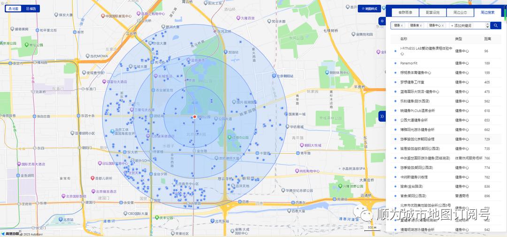This screenshot has width=507, height=237.
Task: Click distance value 96 in first row
Action: 486,51
